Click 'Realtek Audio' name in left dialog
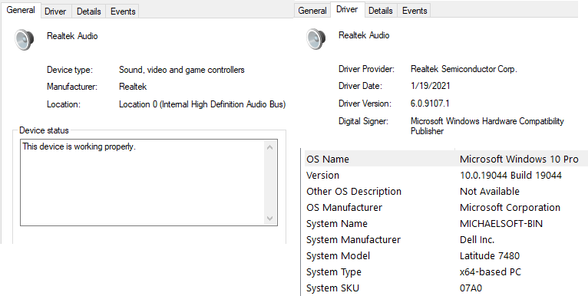Image resolution: width=588 pixels, height=296 pixels. pos(72,36)
